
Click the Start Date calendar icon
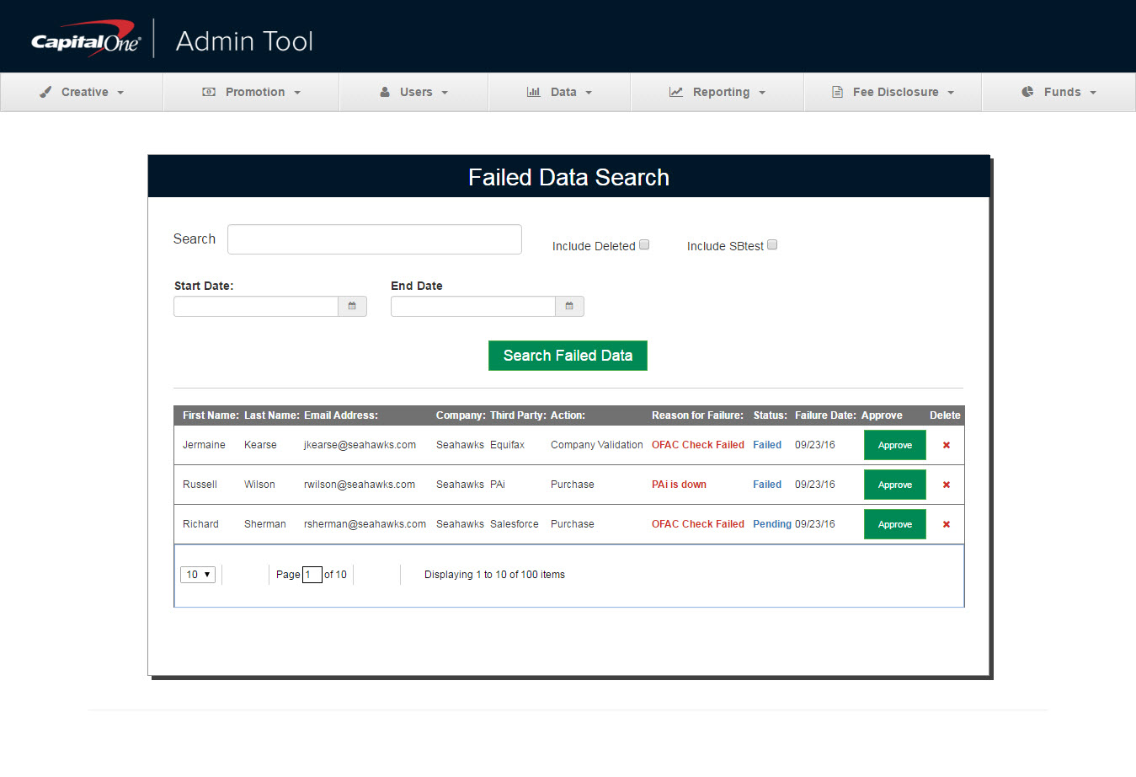[352, 306]
